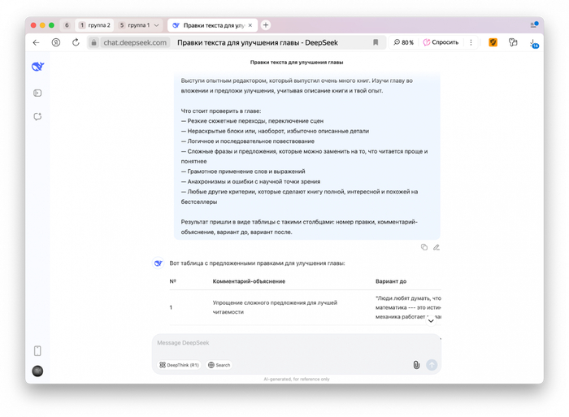The height and width of the screenshot is (417, 569).
Task: Click the send message arrow button
Action: 432,365
